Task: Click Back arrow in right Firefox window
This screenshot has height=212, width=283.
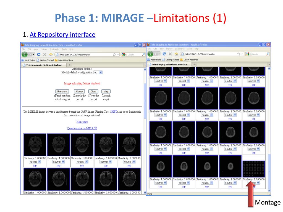Action: pos(150,54)
